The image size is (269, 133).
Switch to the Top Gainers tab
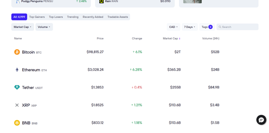pyautogui.click(x=37, y=17)
